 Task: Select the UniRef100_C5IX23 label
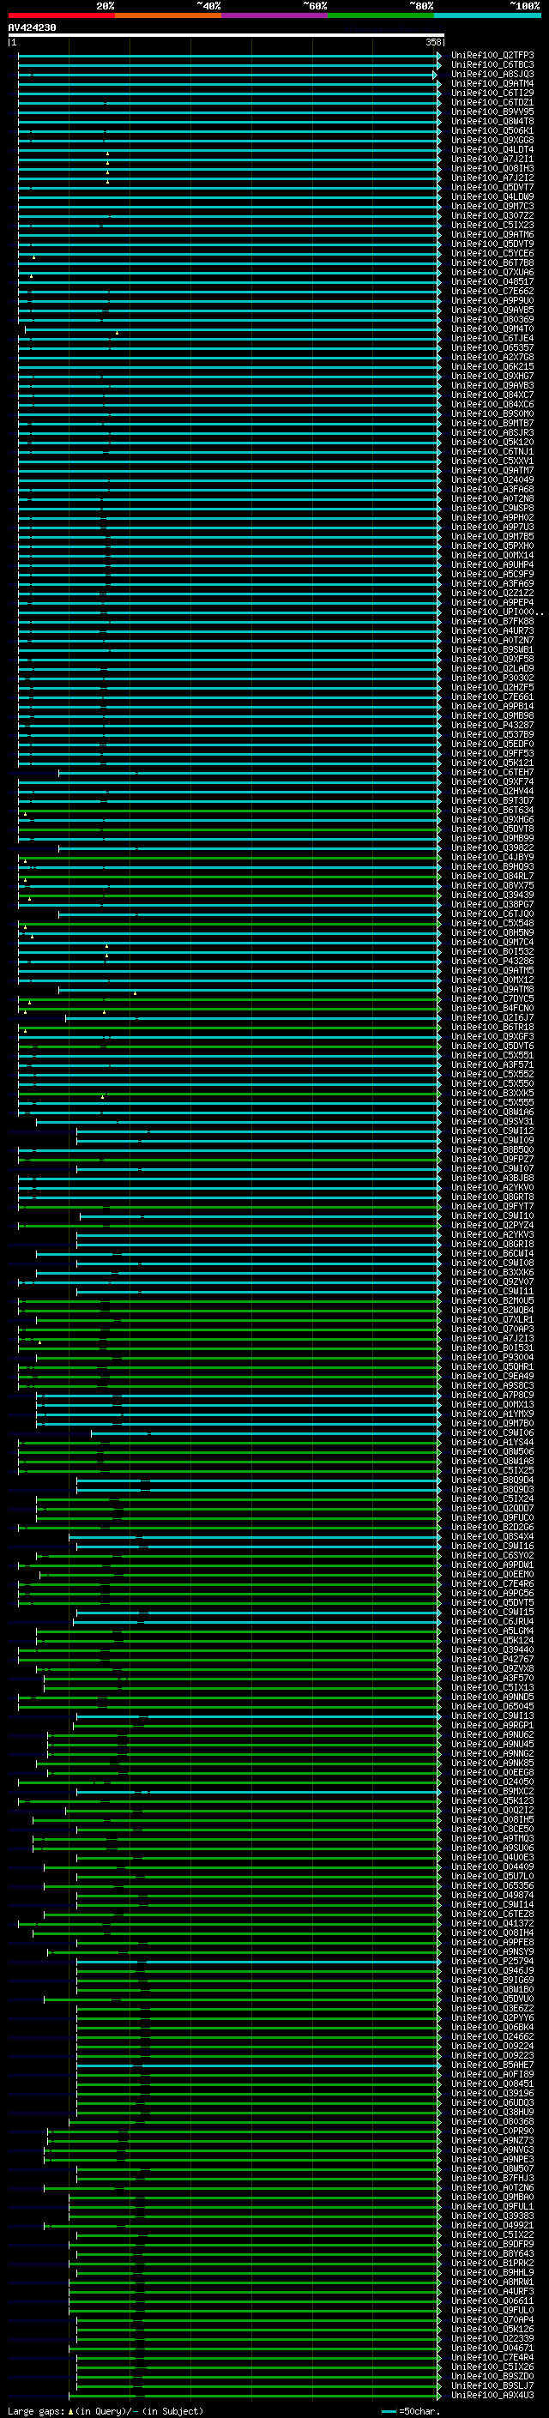click(x=492, y=226)
